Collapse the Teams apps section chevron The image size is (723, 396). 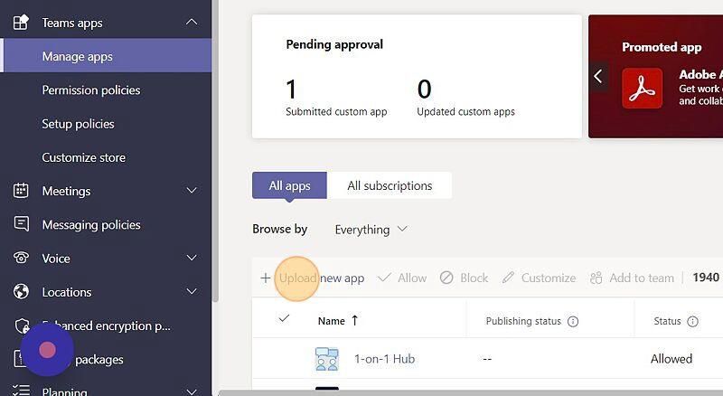click(x=192, y=23)
